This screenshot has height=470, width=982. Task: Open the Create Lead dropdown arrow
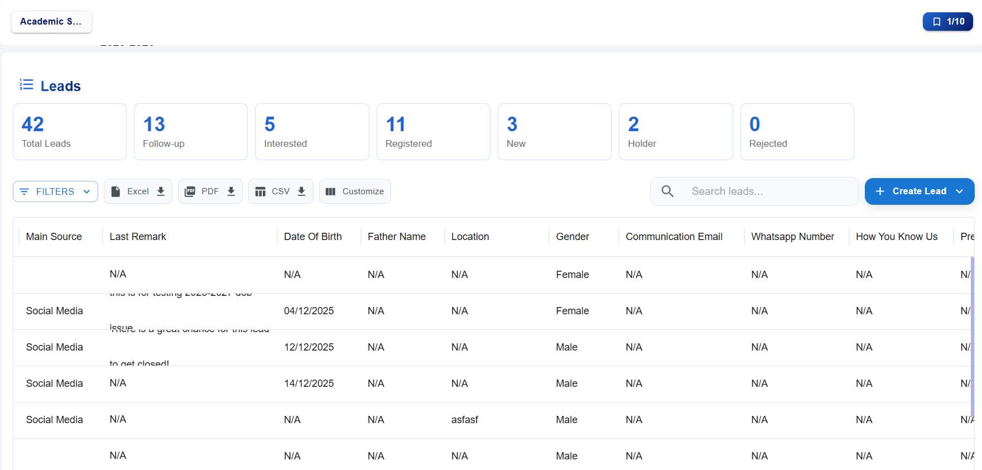pos(960,191)
